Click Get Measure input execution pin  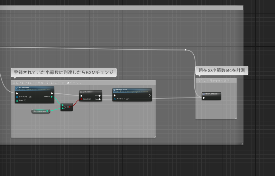[17, 93]
